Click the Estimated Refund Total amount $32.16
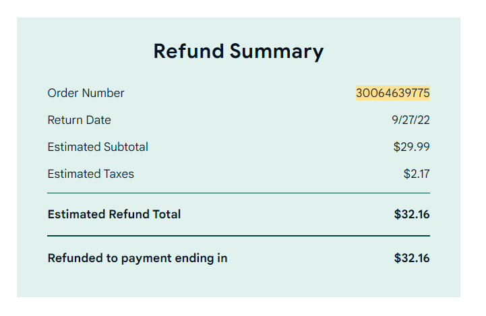Screen dimensions: 486x316 pos(412,214)
